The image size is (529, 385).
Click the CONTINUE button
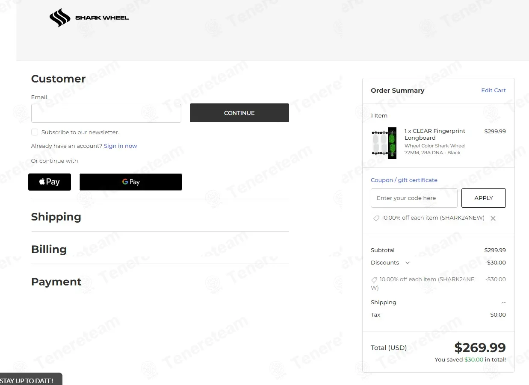(x=239, y=113)
